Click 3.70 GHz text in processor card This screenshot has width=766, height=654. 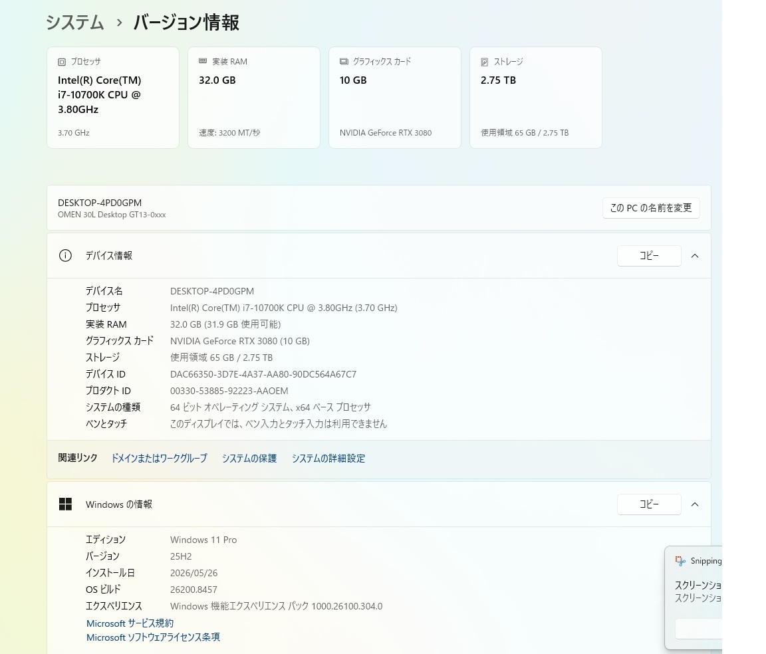click(73, 133)
